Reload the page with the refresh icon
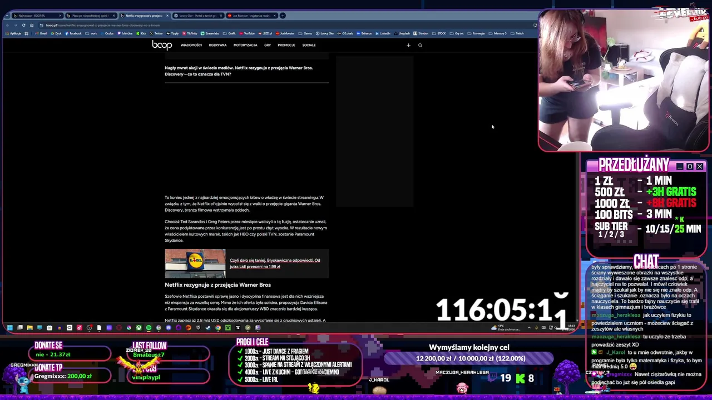 coord(23,25)
